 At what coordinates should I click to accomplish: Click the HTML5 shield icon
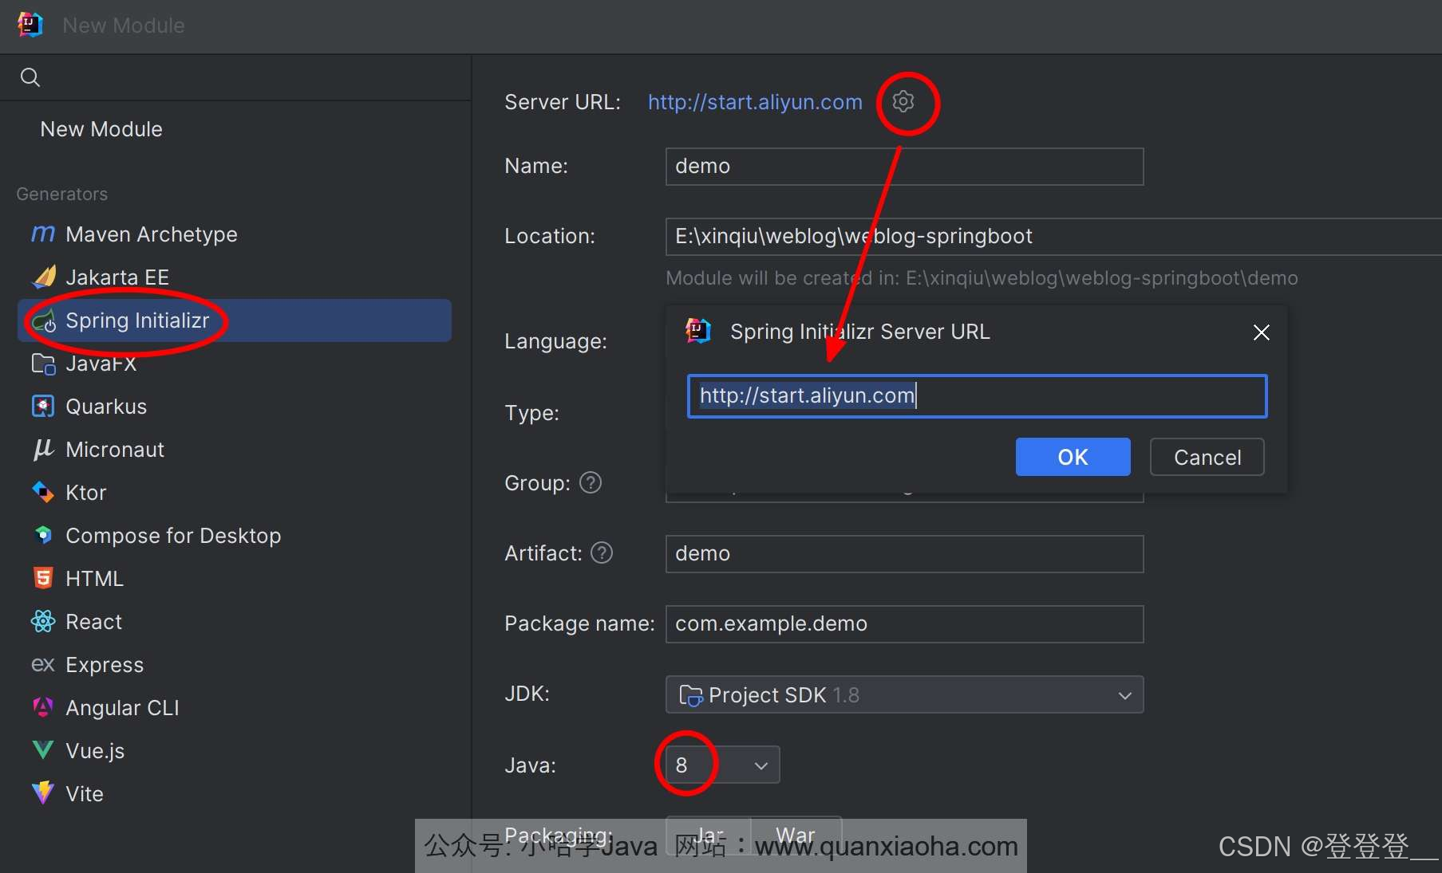coord(43,578)
